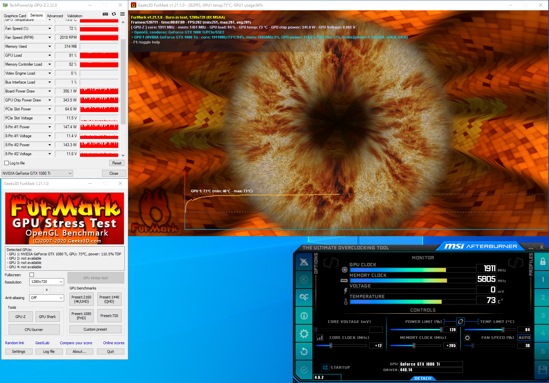Click the Close button in GPU-Z
The width and height of the screenshot is (549, 383).
click(114, 173)
